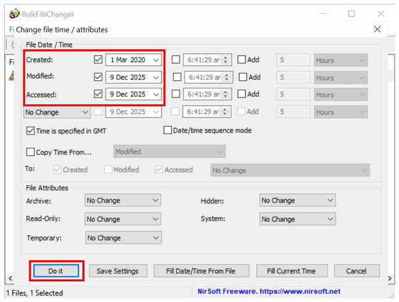The width and height of the screenshot is (399, 302).
Task: Click Fill Date/Time From File button
Action: tap(201, 271)
